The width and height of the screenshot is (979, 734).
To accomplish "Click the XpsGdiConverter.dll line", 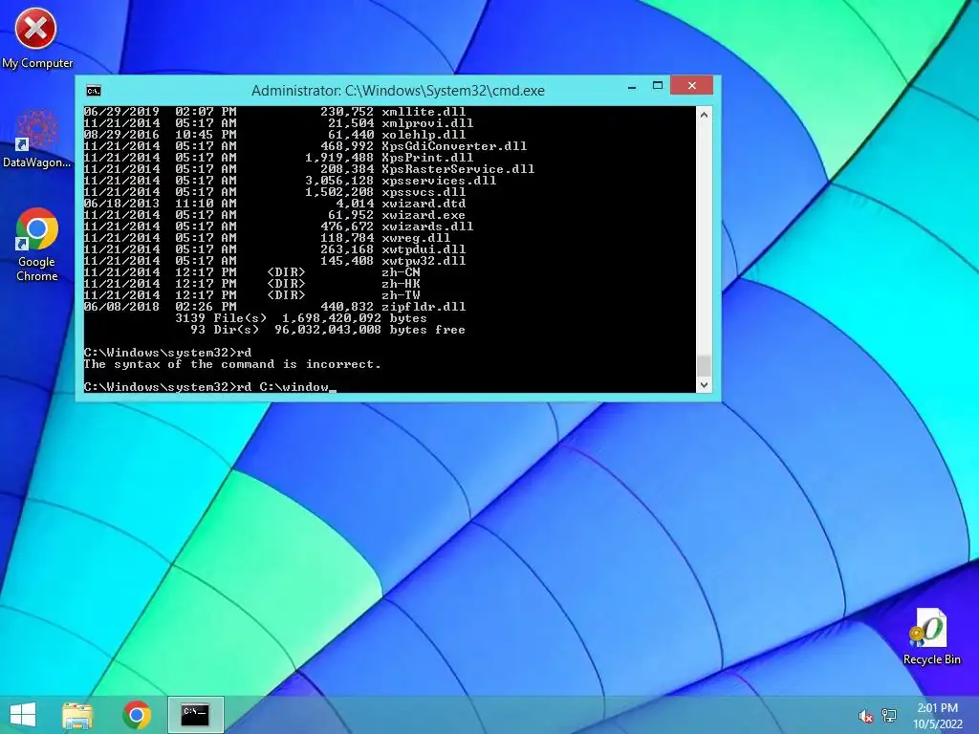I will (305, 146).
